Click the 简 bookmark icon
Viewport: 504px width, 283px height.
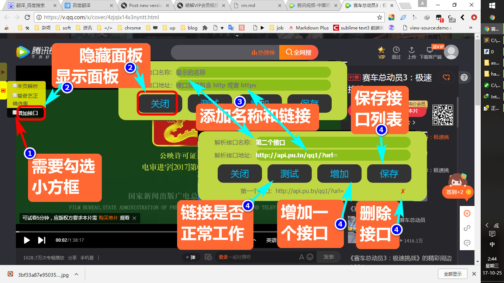[x=242, y=28]
